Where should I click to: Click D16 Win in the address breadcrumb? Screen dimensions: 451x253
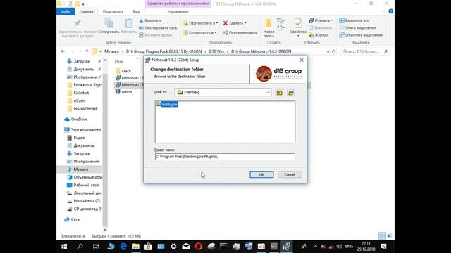(x=216, y=51)
